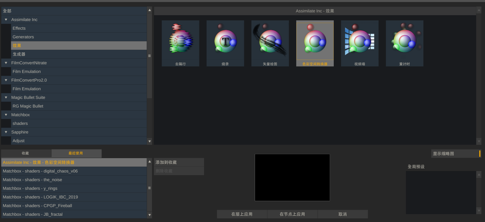The width and height of the screenshot is (485, 222).
Task: Select 全部 at the top of the tree
Action: coord(74,11)
